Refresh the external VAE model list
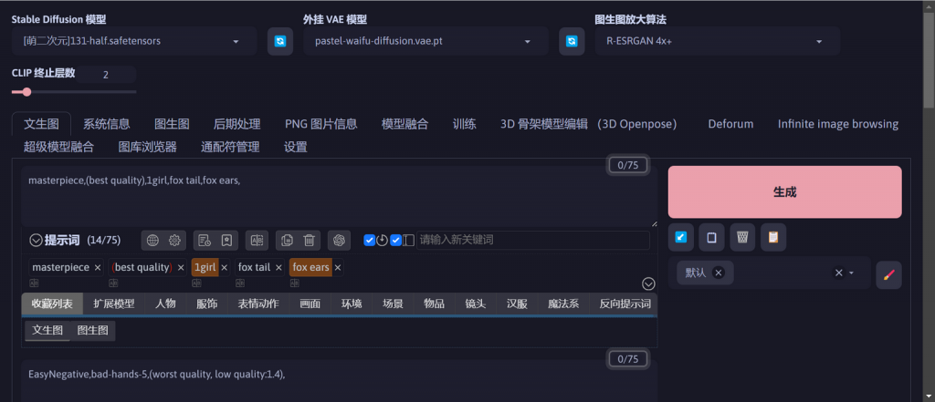The image size is (935, 402). 572,42
